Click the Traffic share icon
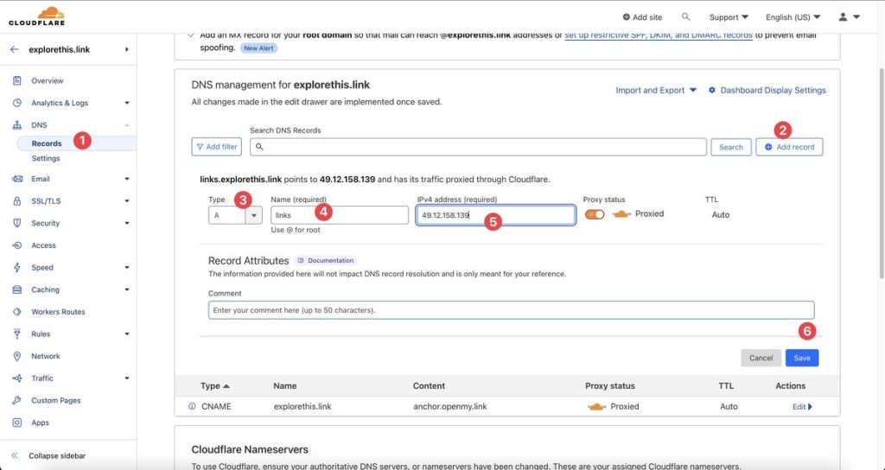The image size is (885, 470). point(17,378)
